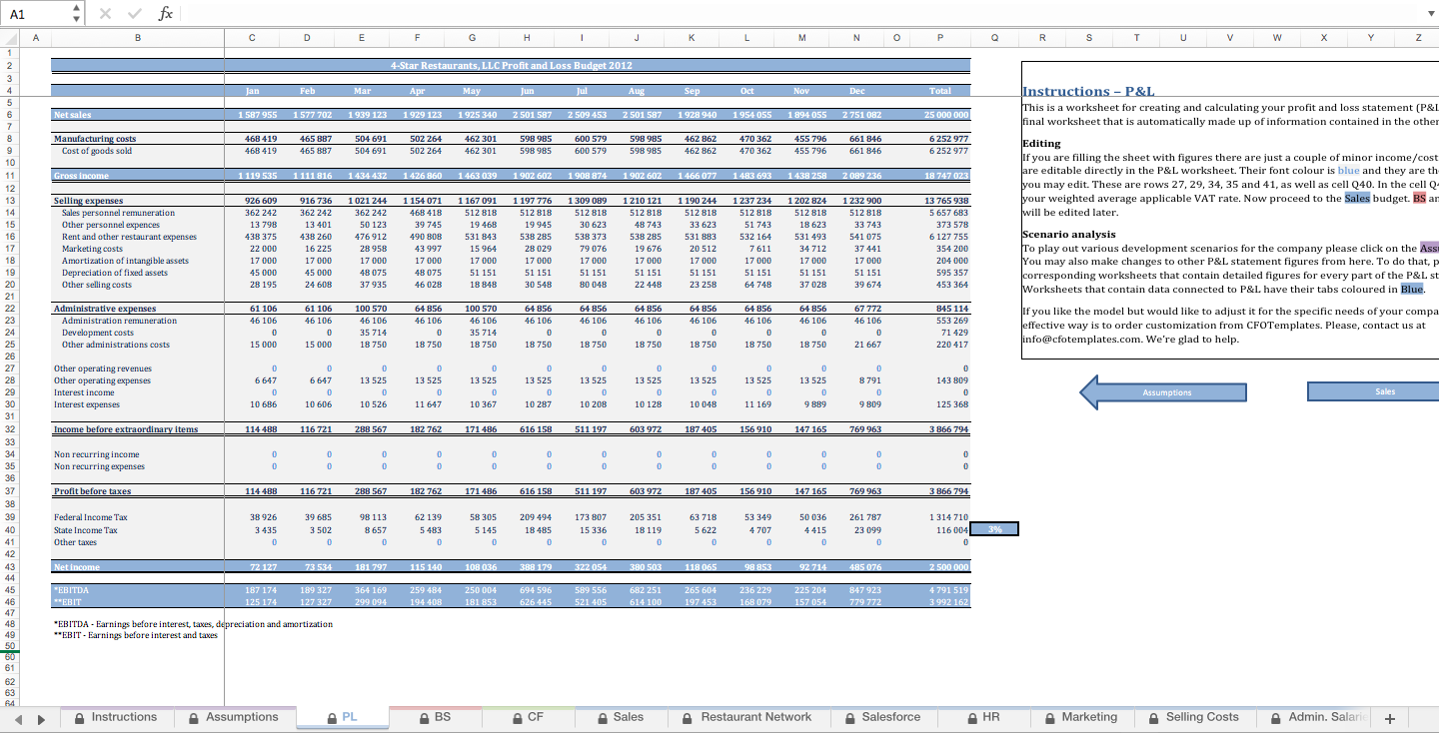Image resolution: width=1439 pixels, height=733 pixels.
Task: Click the 'Profit before taxes' label
Action: [93, 491]
